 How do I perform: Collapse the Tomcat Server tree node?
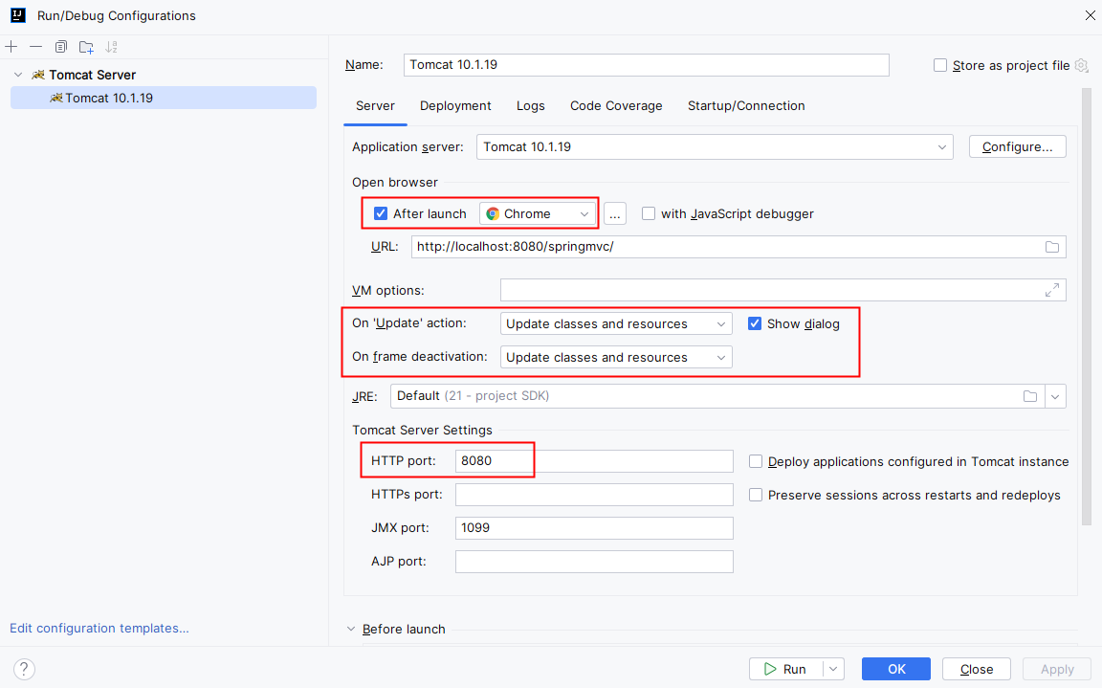pyautogui.click(x=18, y=75)
